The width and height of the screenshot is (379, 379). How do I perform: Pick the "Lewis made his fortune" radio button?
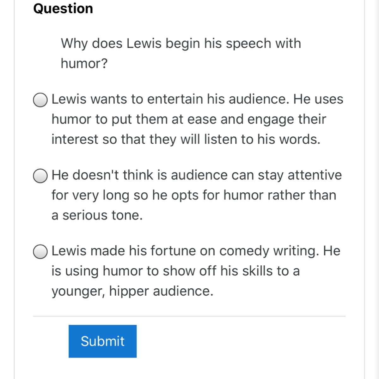click(x=40, y=252)
